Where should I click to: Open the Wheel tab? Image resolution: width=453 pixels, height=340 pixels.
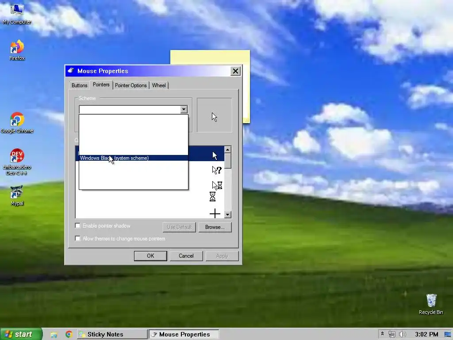pyautogui.click(x=159, y=85)
